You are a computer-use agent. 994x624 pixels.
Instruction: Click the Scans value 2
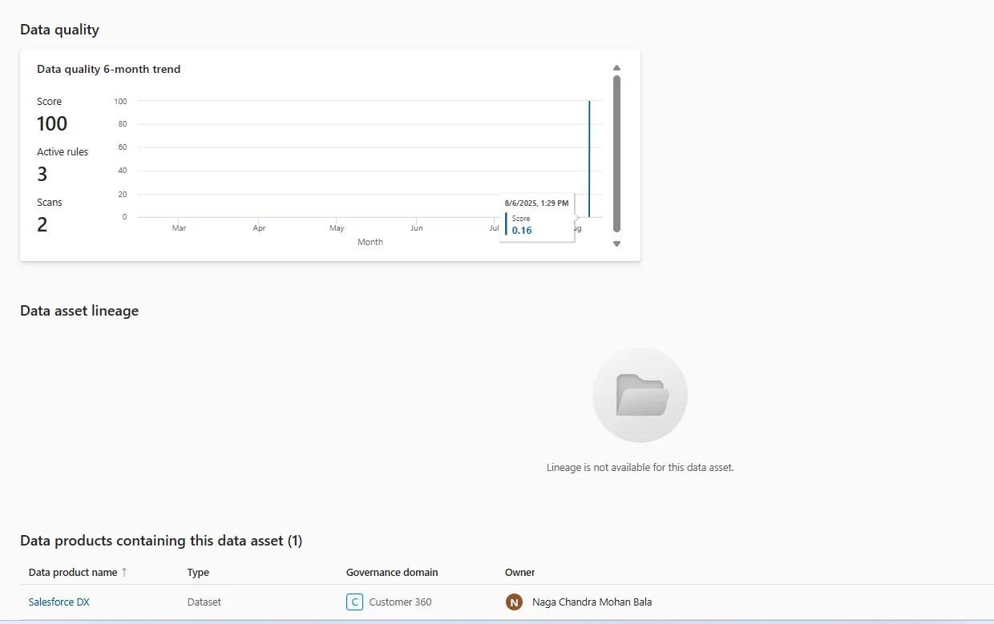click(42, 224)
